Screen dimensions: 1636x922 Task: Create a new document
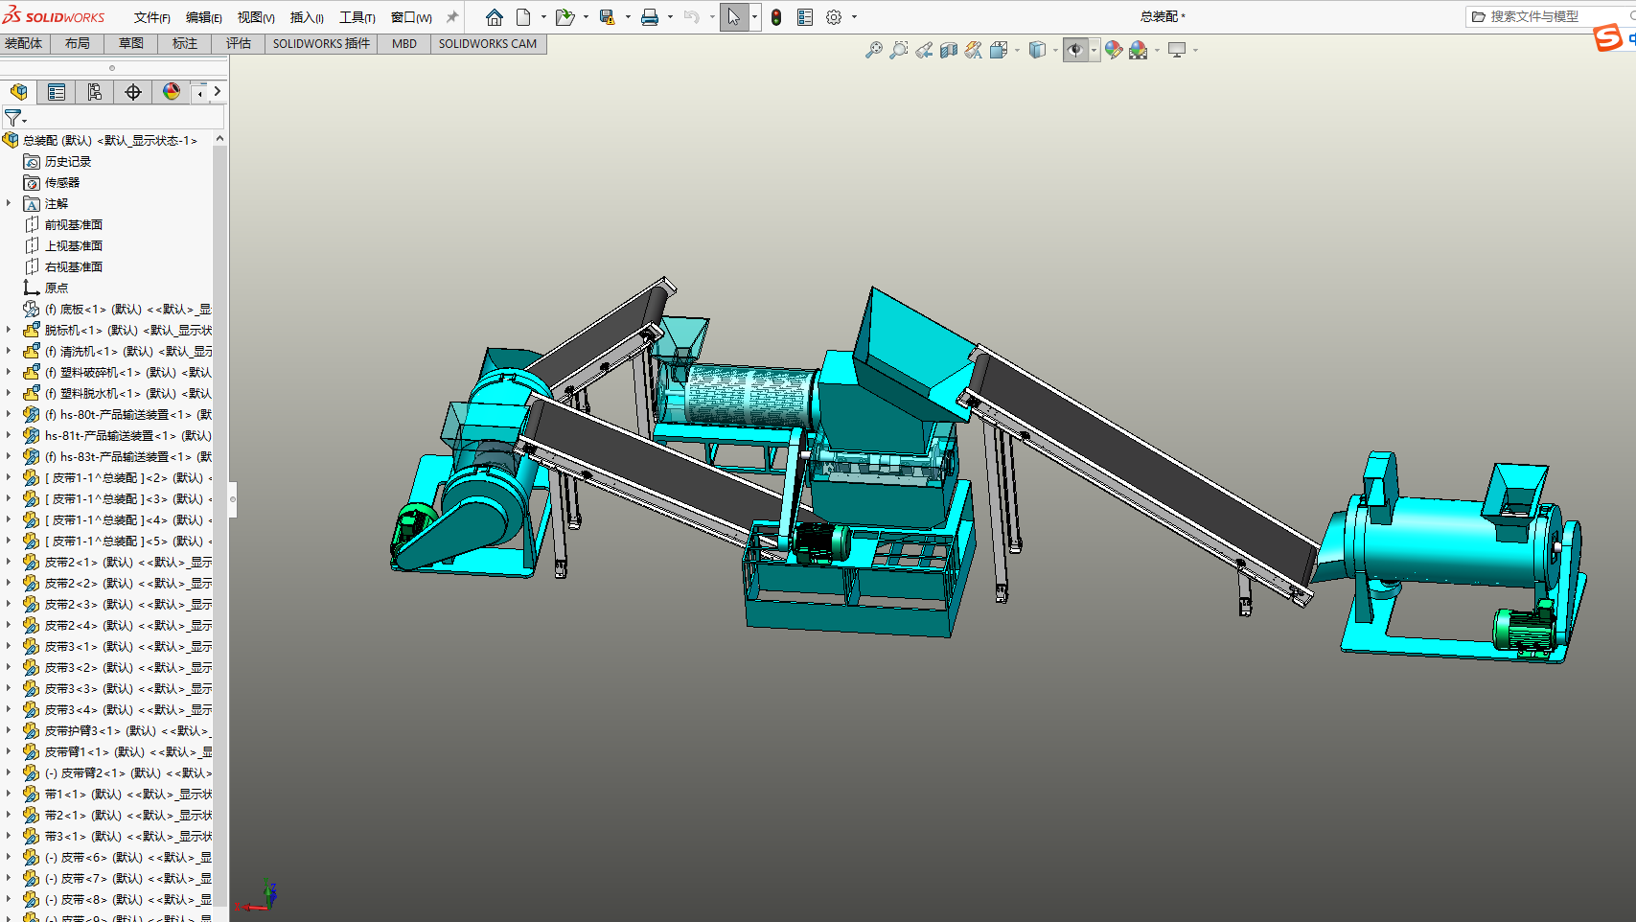pyautogui.click(x=523, y=17)
